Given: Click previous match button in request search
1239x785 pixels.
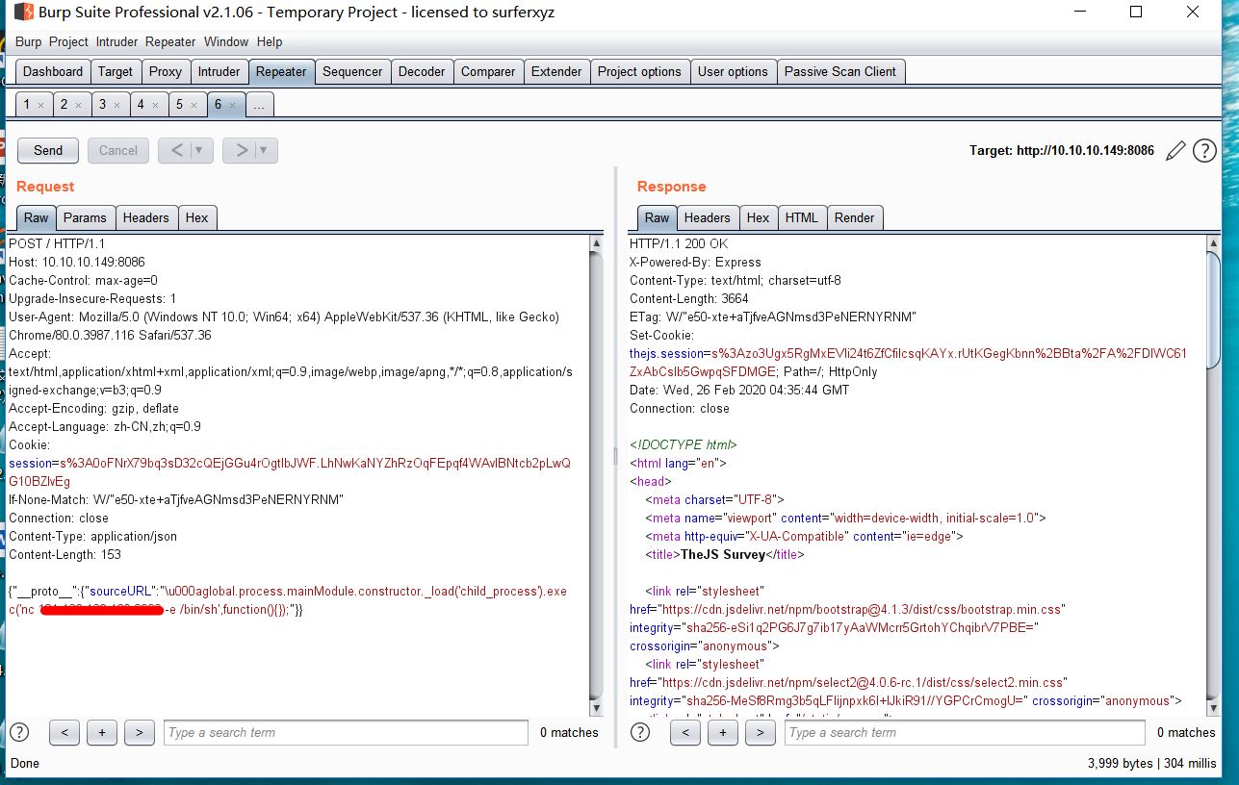Looking at the screenshot, I should [x=65, y=732].
